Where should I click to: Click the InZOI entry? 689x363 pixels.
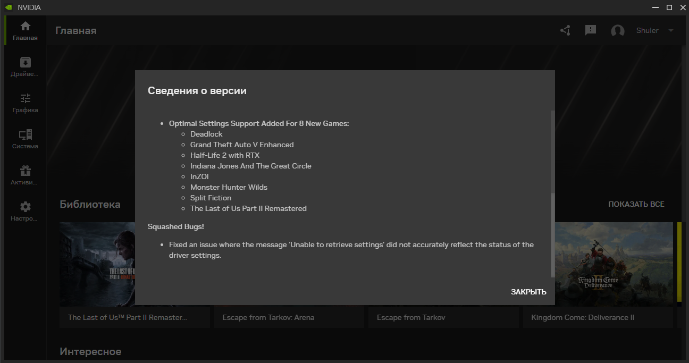199,176
